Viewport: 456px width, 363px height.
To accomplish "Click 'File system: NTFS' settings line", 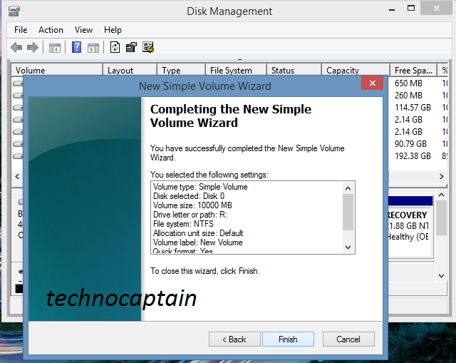I will point(183,224).
